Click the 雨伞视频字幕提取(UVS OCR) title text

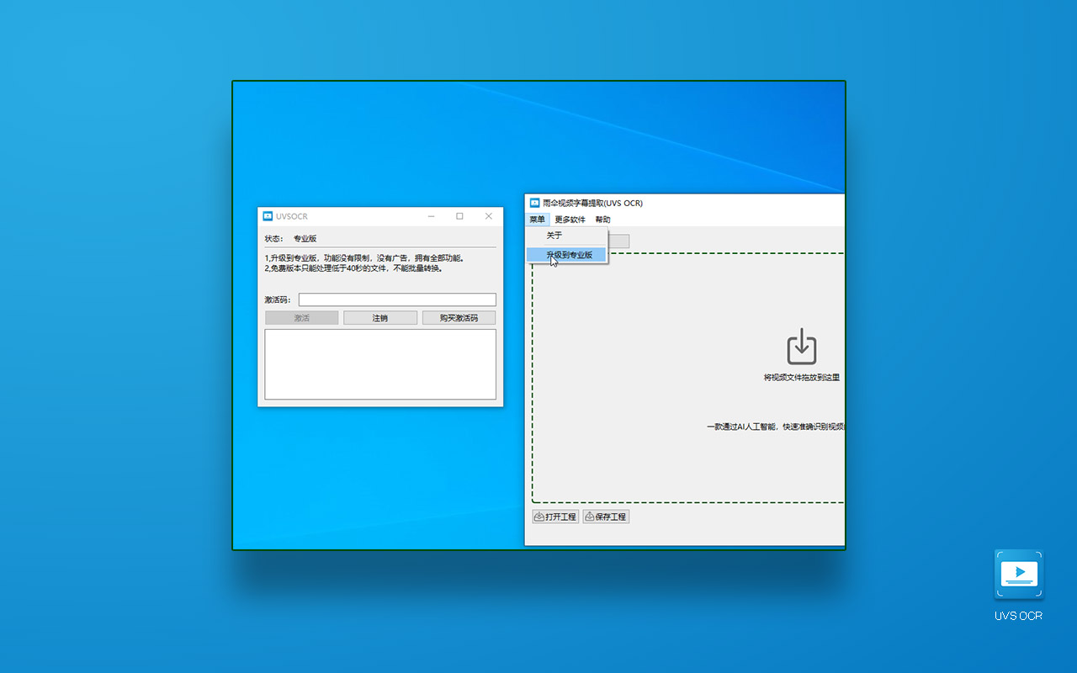point(592,203)
